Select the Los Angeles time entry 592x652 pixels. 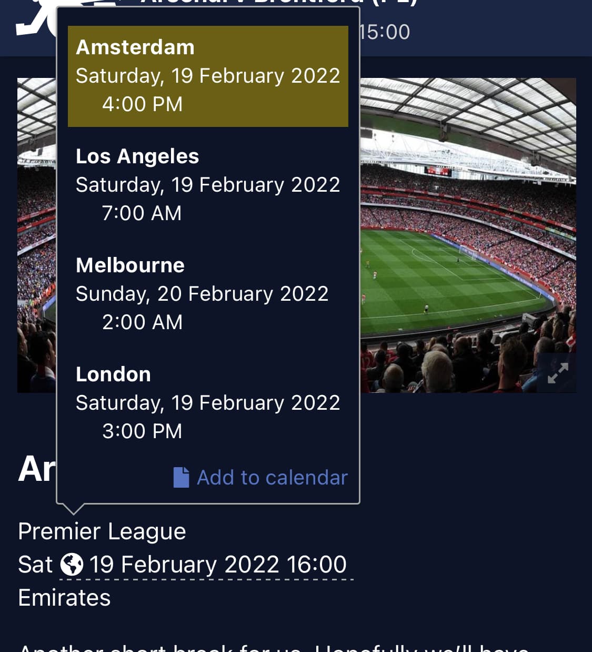pos(208,185)
